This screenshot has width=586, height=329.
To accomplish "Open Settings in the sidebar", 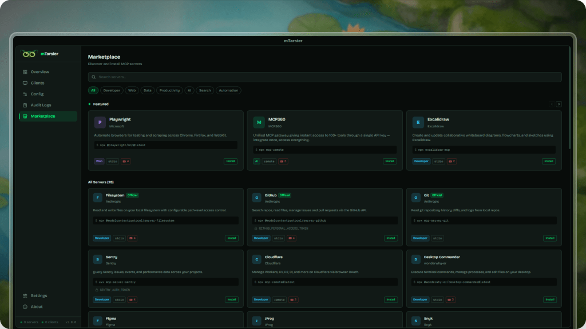I will coord(38,296).
